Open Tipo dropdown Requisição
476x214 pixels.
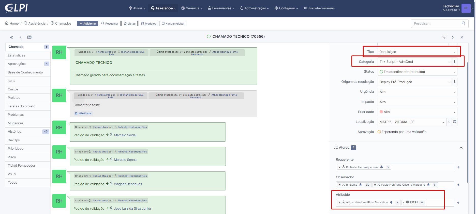(x=417, y=52)
